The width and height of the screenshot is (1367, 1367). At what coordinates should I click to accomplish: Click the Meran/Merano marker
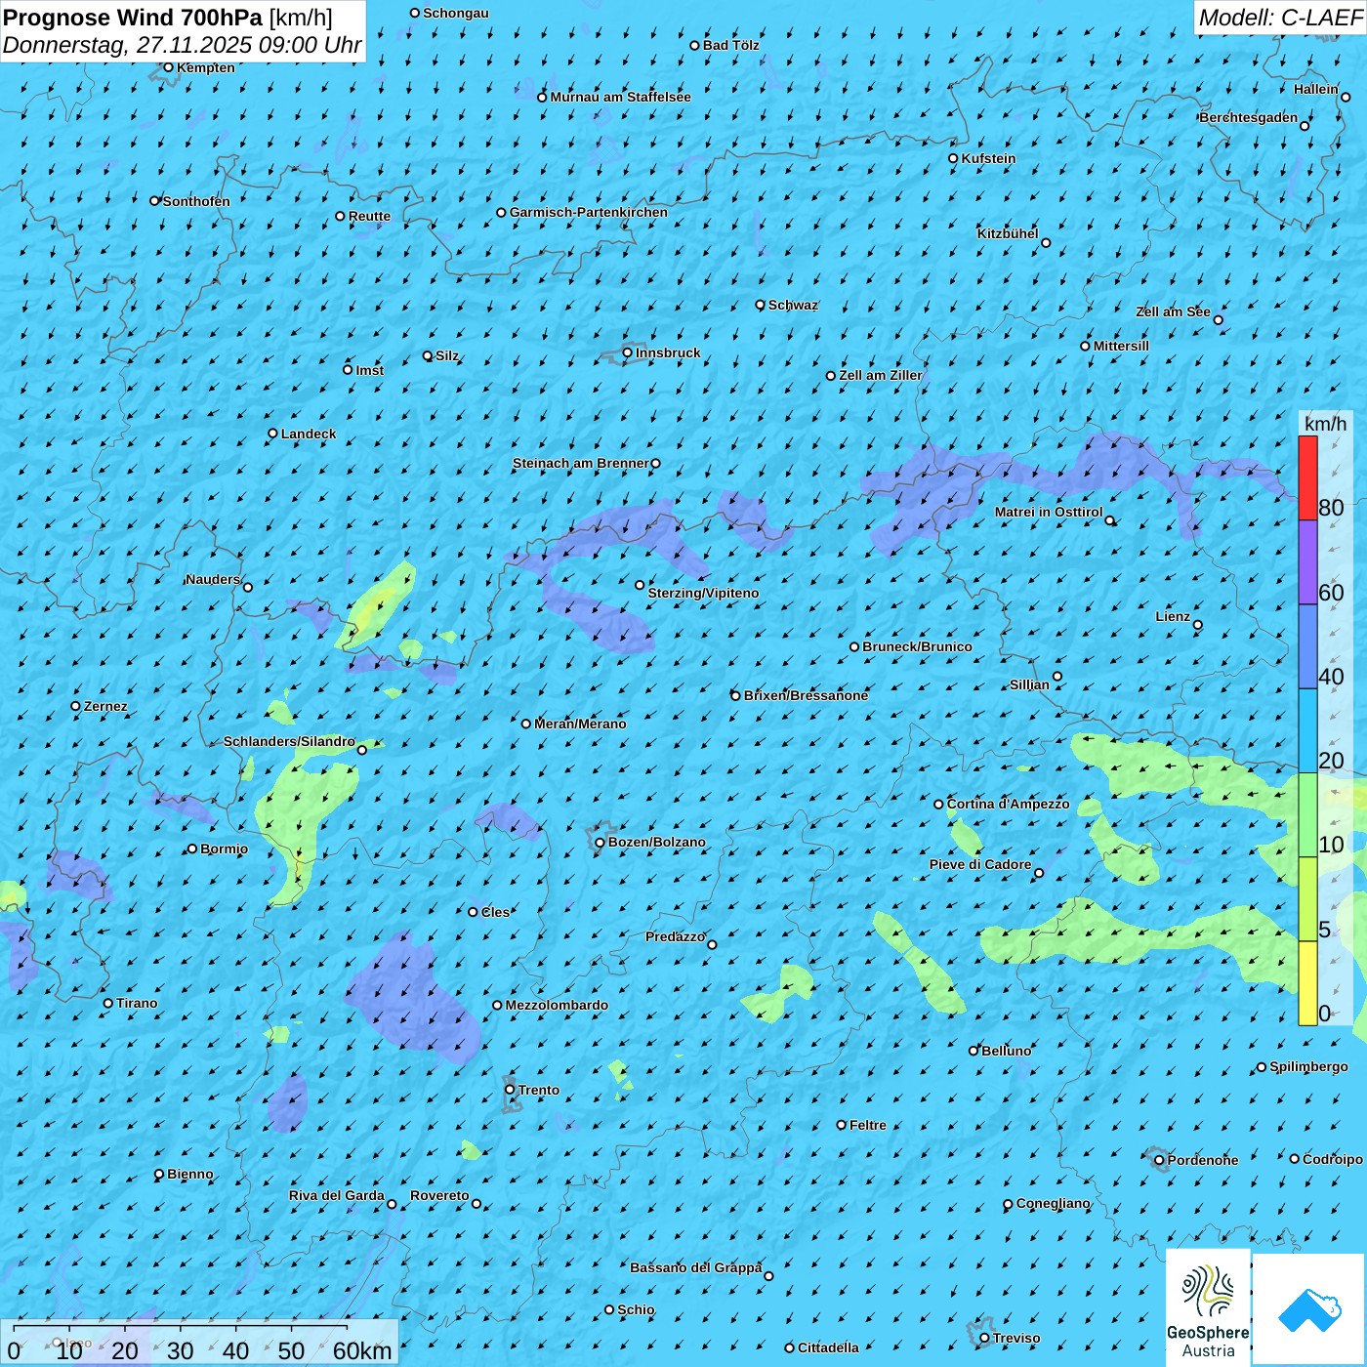[x=526, y=724]
